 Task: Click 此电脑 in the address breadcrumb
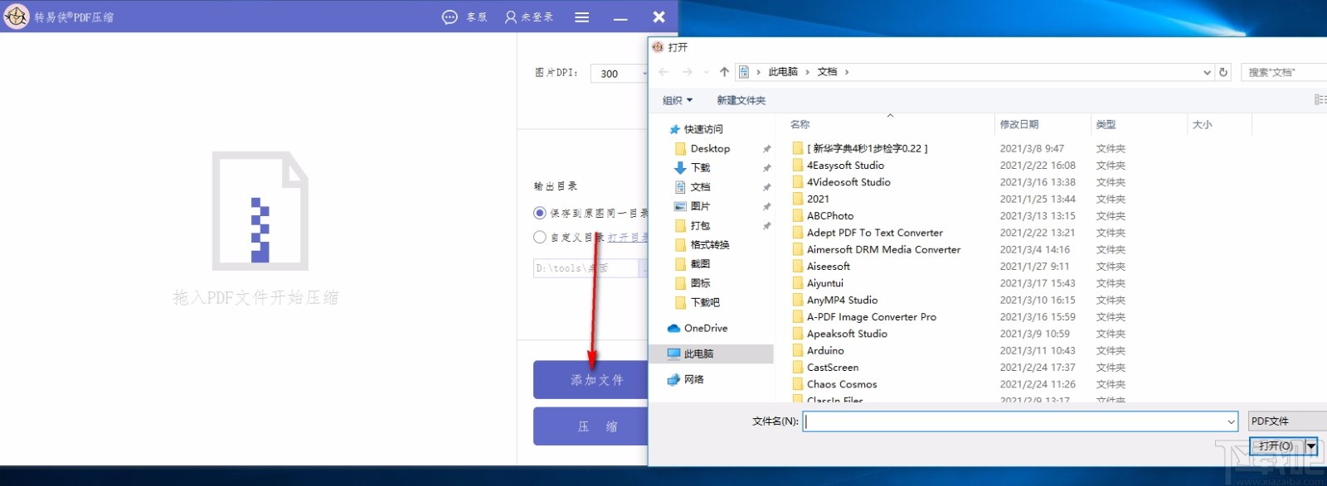pos(782,72)
